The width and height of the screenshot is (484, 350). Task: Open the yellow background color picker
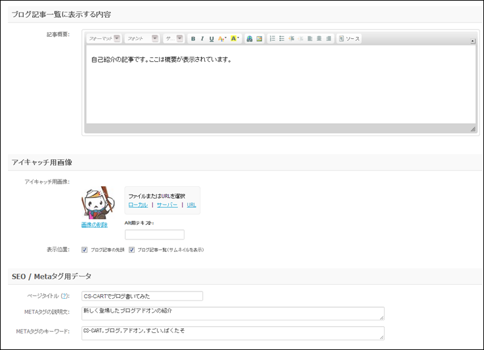[x=234, y=39]
